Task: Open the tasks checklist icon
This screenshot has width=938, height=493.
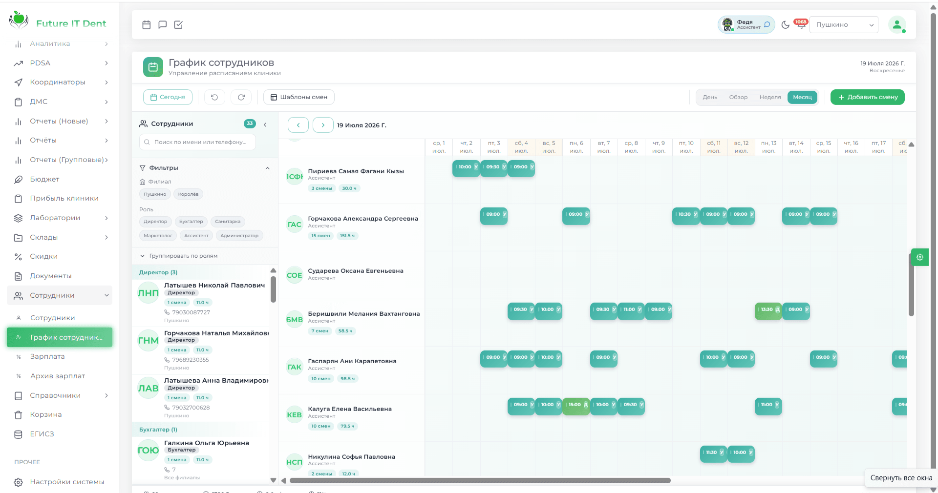Action: [x=178, y=25]
